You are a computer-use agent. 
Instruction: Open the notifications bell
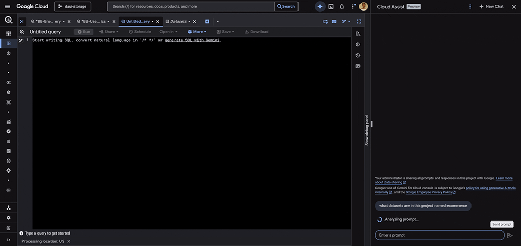click(x=342, y=6)
